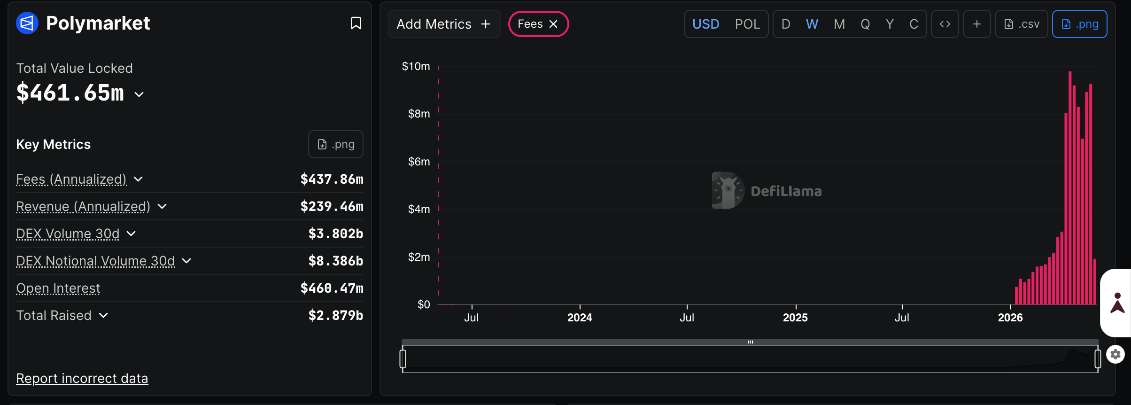Click the $8.386b notional volume value

tap(336, 261)
